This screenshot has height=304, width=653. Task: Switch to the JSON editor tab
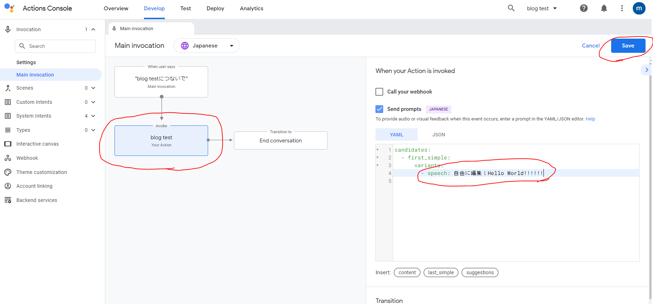439,135
